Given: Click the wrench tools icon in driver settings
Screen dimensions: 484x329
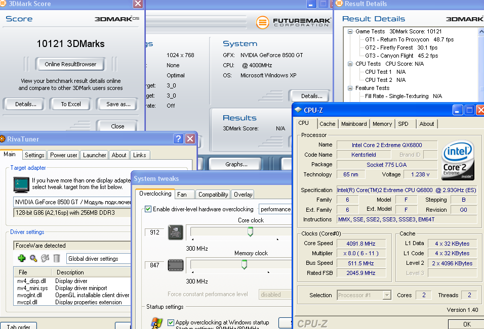Looking at the screenshot, I should (45, 258).
